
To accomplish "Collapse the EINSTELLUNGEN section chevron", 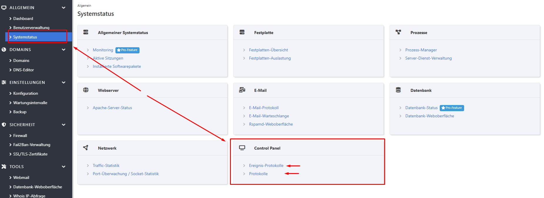I will point(63,82).
